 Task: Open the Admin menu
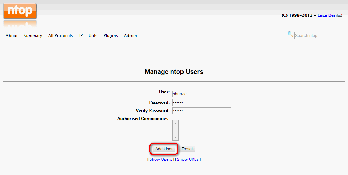tap(130, 36)
